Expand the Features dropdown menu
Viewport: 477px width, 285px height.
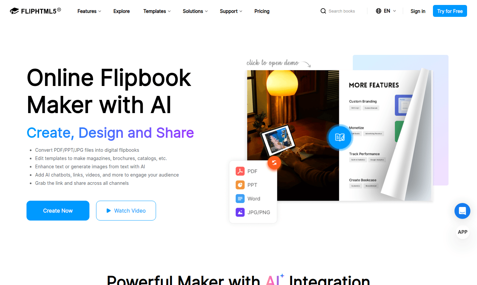89,11
